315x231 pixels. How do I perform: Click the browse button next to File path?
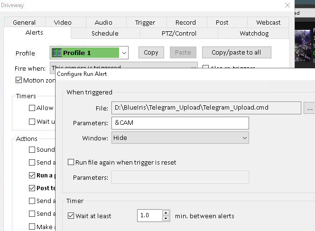(x=310, y=108)
